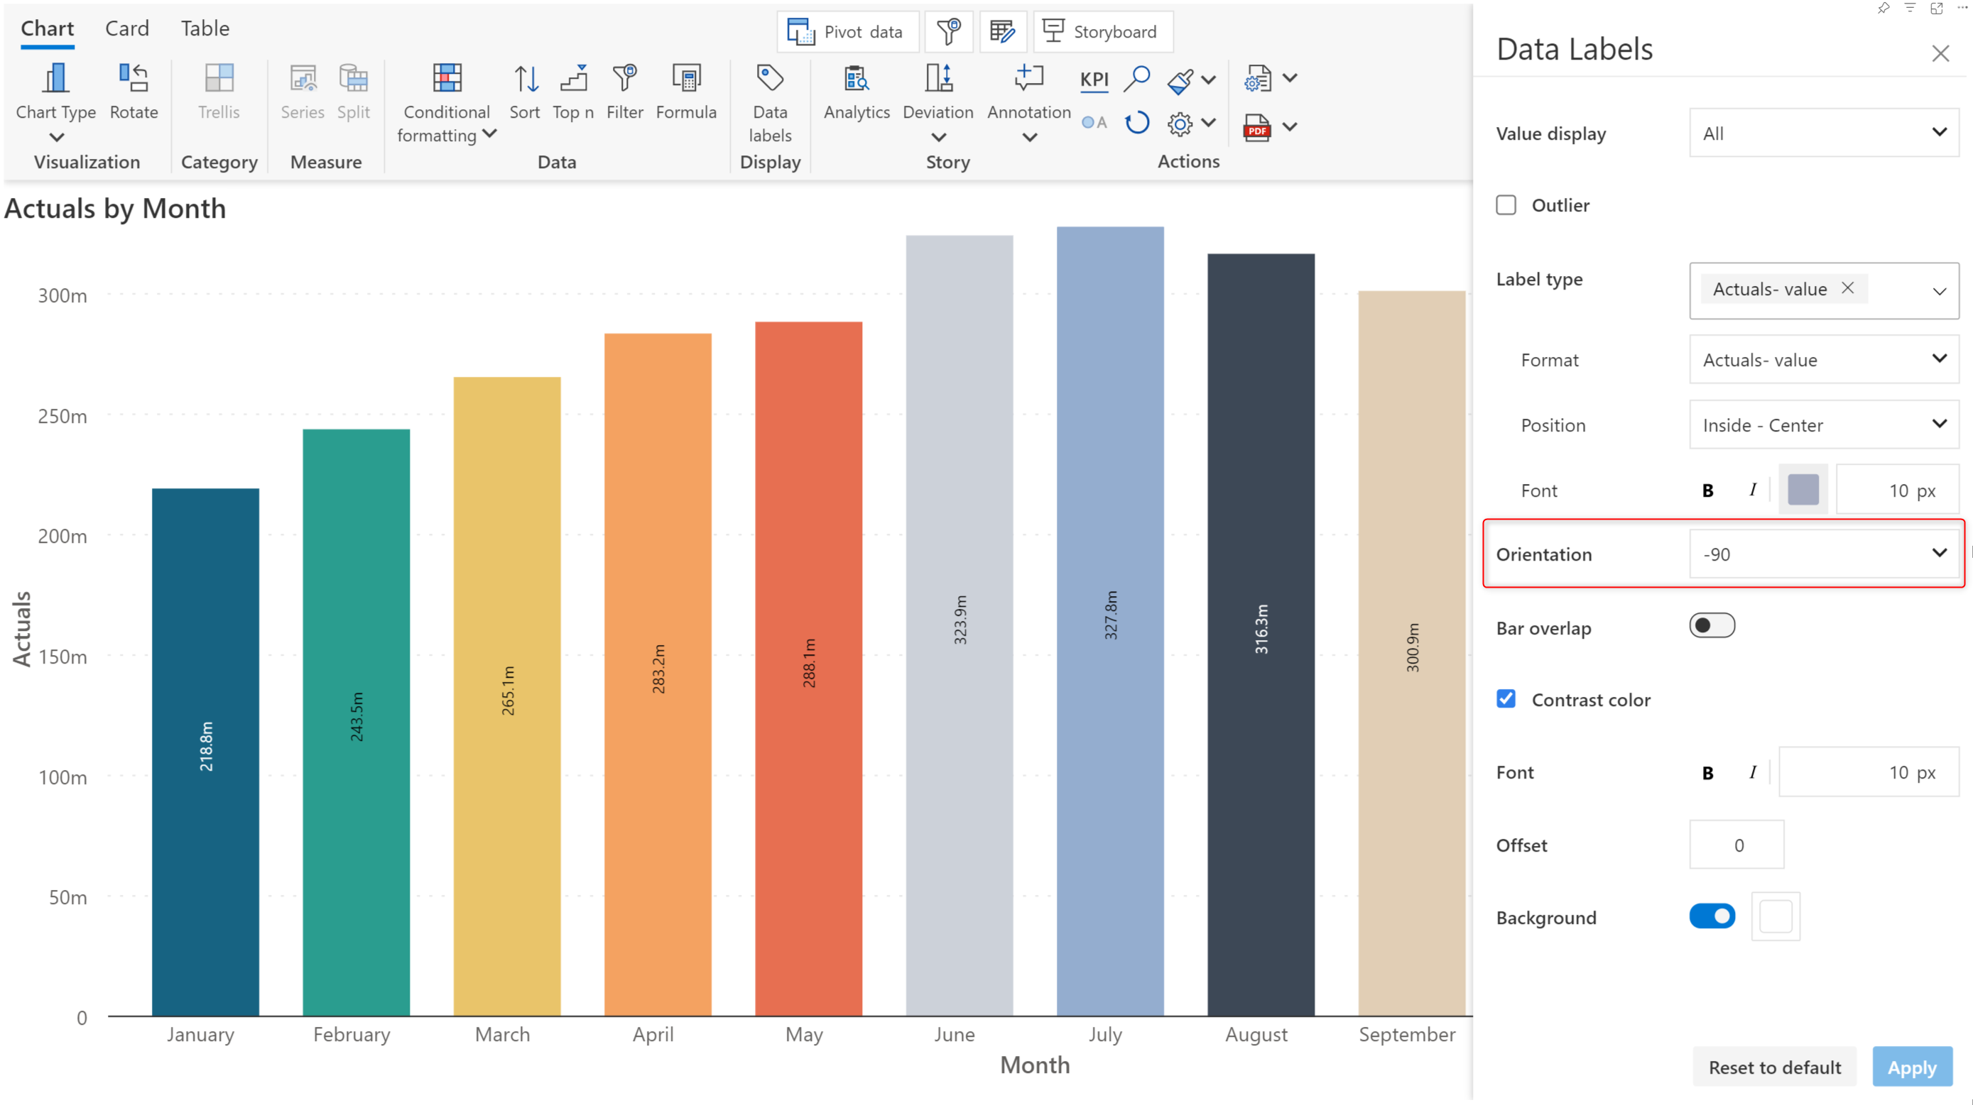
Task: Close the Data Labels panel
Action: point(1940,53)
